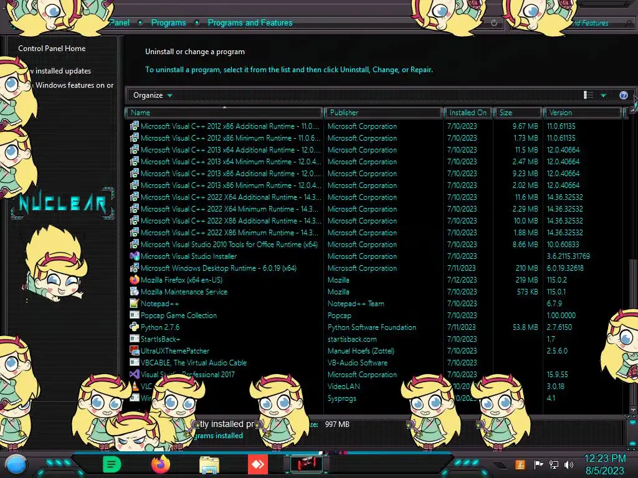
Task: Select Microsoft Windows Desktop Runtime 6.0.19 icon
Action: tap(135, 268)
